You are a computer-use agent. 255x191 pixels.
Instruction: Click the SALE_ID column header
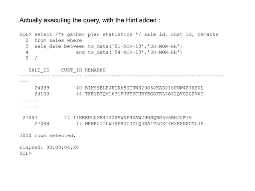click(x=39, y=70)
